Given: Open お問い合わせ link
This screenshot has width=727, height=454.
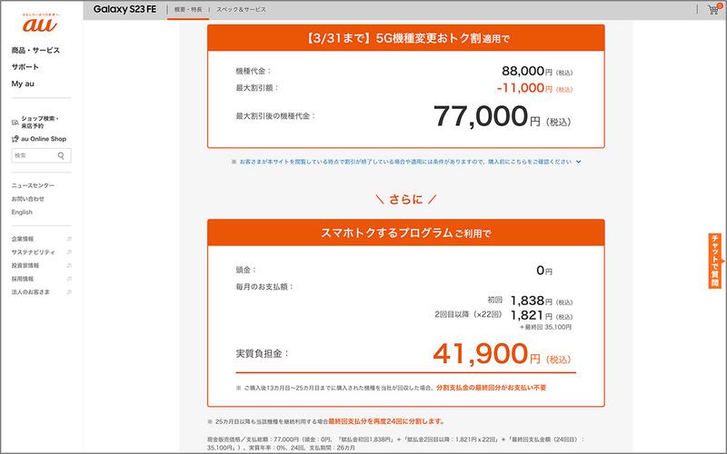Looking at the screenshot, I should point(28,199).
